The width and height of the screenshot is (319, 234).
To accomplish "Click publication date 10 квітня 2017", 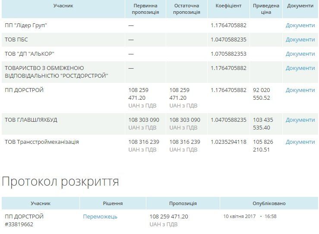I will coord(240,216).
